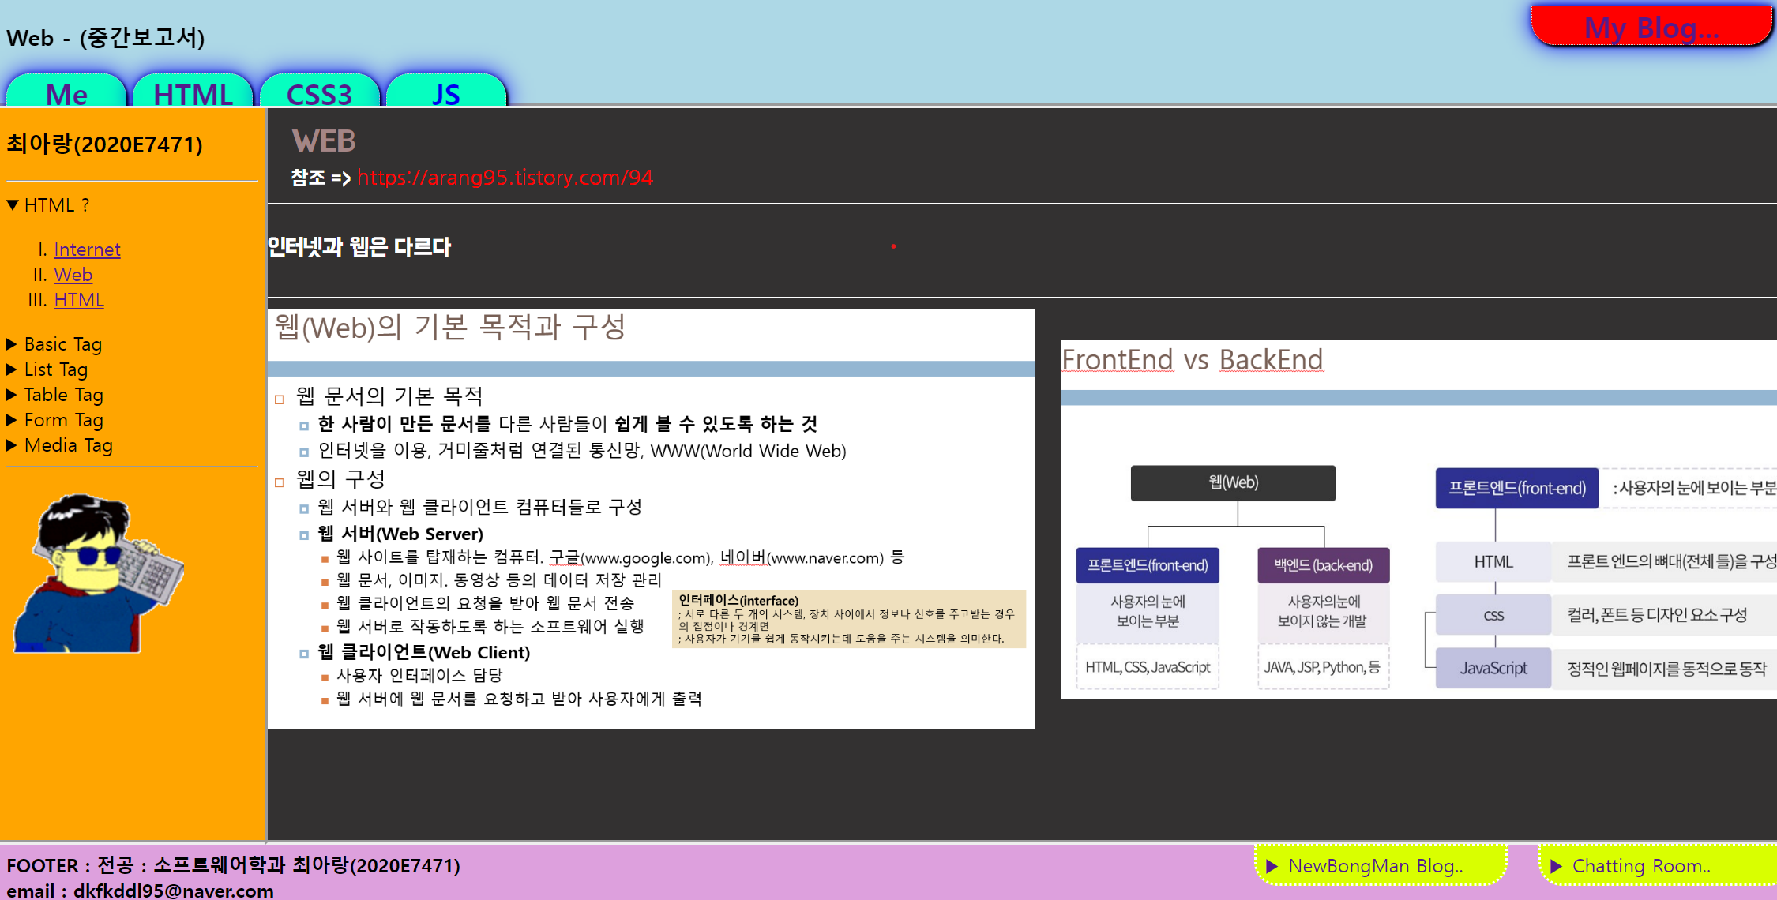The image size is (1777, 900).
Task: Open the Me tab
Action: [x=66, y=92]
